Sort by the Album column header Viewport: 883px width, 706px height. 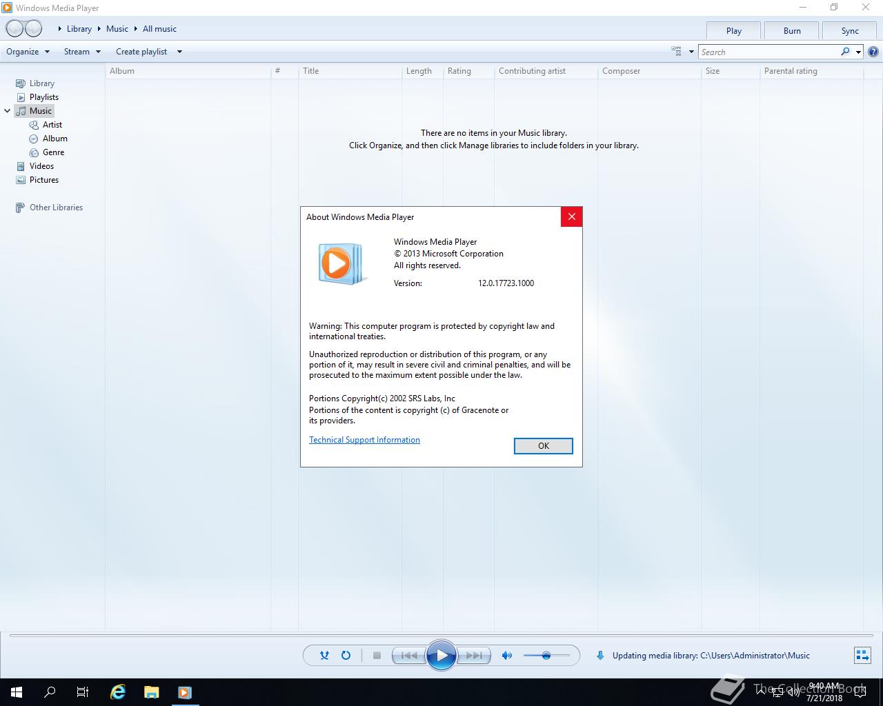188,71
